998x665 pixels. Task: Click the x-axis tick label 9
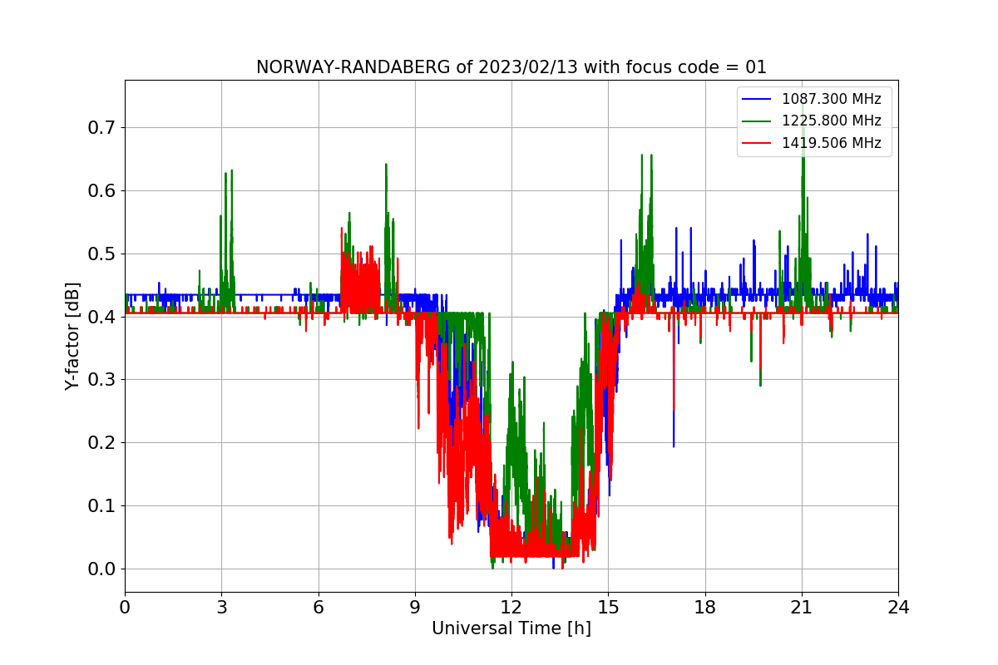pyautogui.click(x=415, y=608)
